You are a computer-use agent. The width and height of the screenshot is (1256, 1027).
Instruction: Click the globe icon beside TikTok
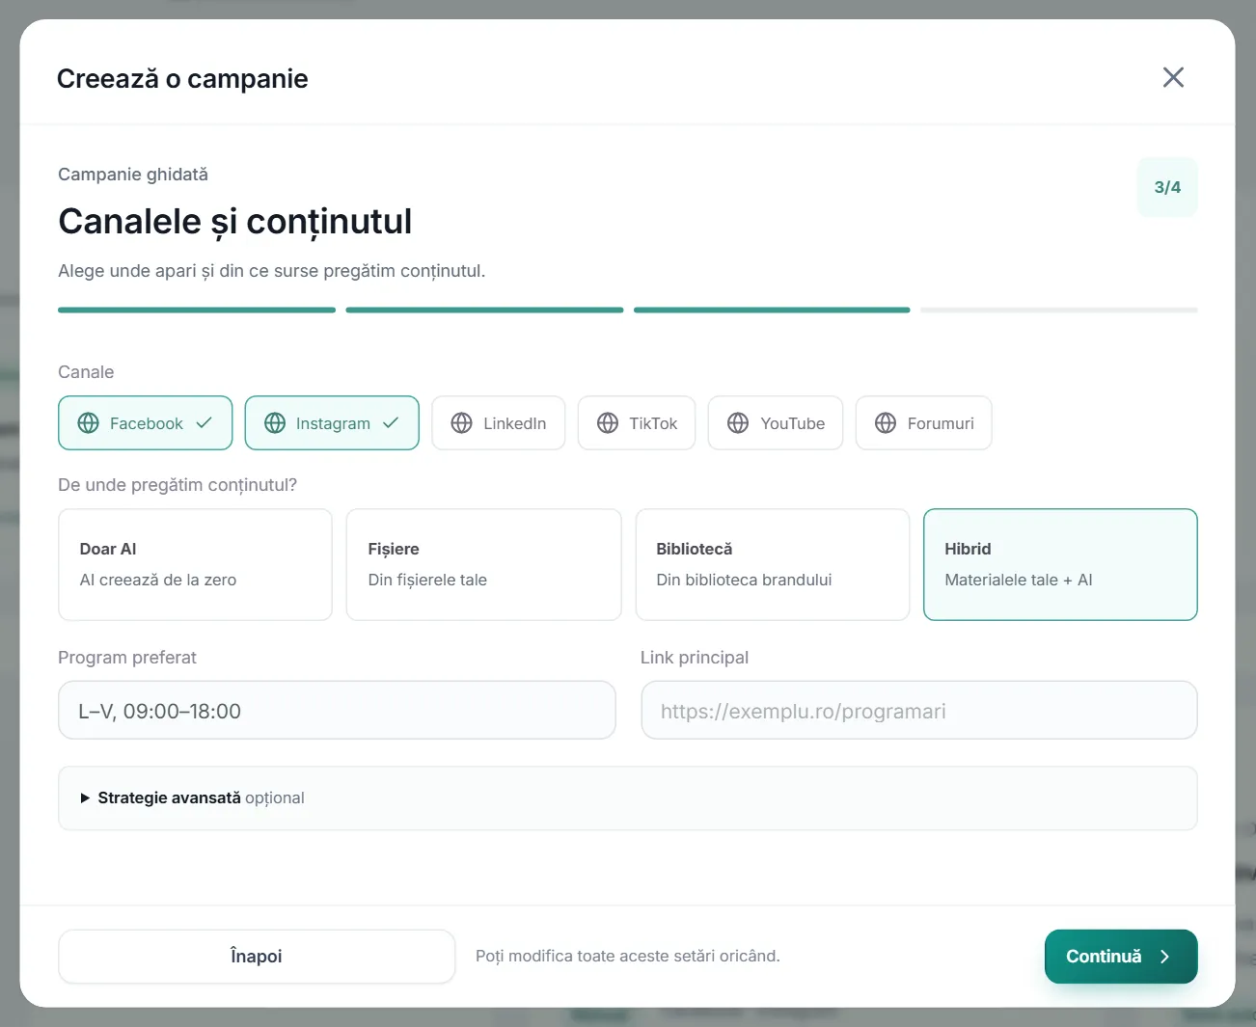click(608, 423)
